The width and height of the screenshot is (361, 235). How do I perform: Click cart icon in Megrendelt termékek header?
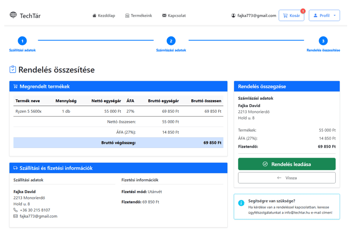click(x=16, y=86)
